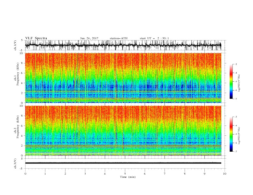The height and width of the screenshot is (195, 253).
Task: Click time axis tick label "5"
Action: point(125,174)
